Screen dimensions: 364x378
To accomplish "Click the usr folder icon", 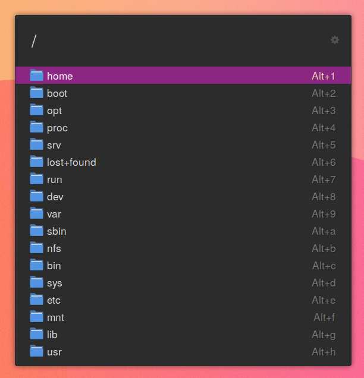I will tap(36, 351).
